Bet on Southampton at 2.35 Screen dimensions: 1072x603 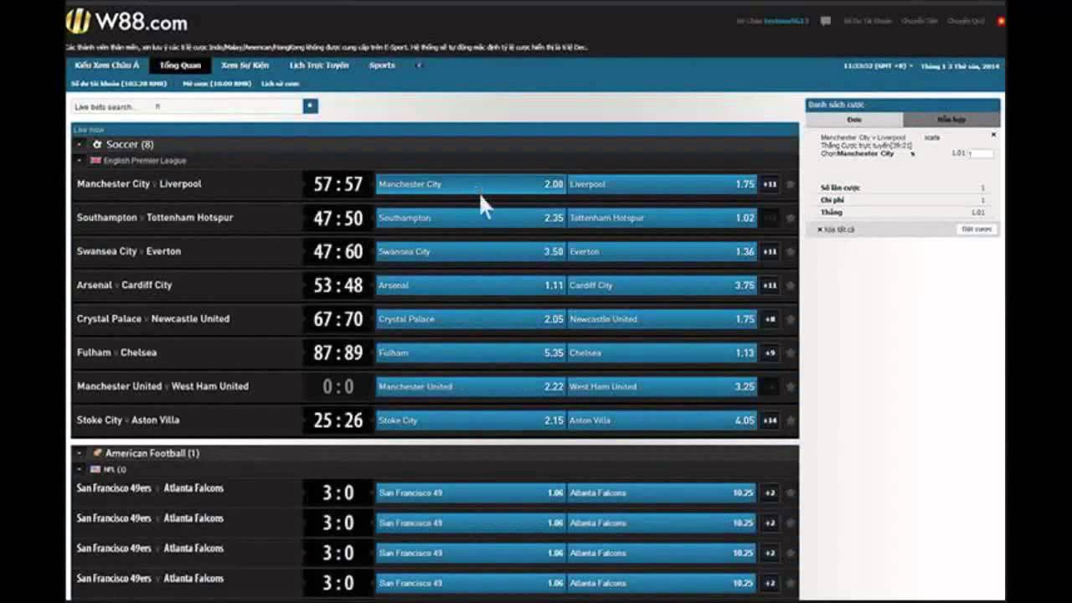coord(471,218)
